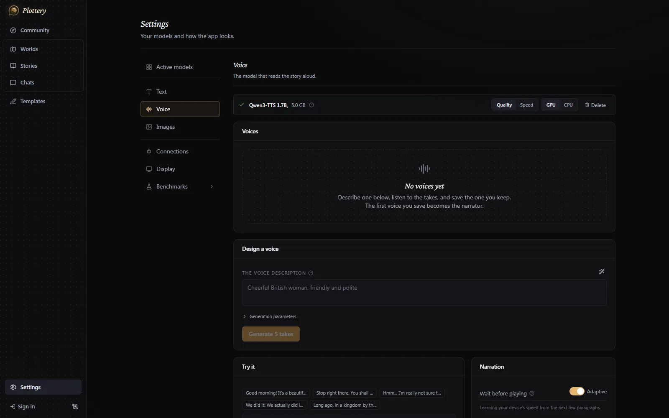Open Community compass icon in sidebar
669x418 pixels.
13,30
